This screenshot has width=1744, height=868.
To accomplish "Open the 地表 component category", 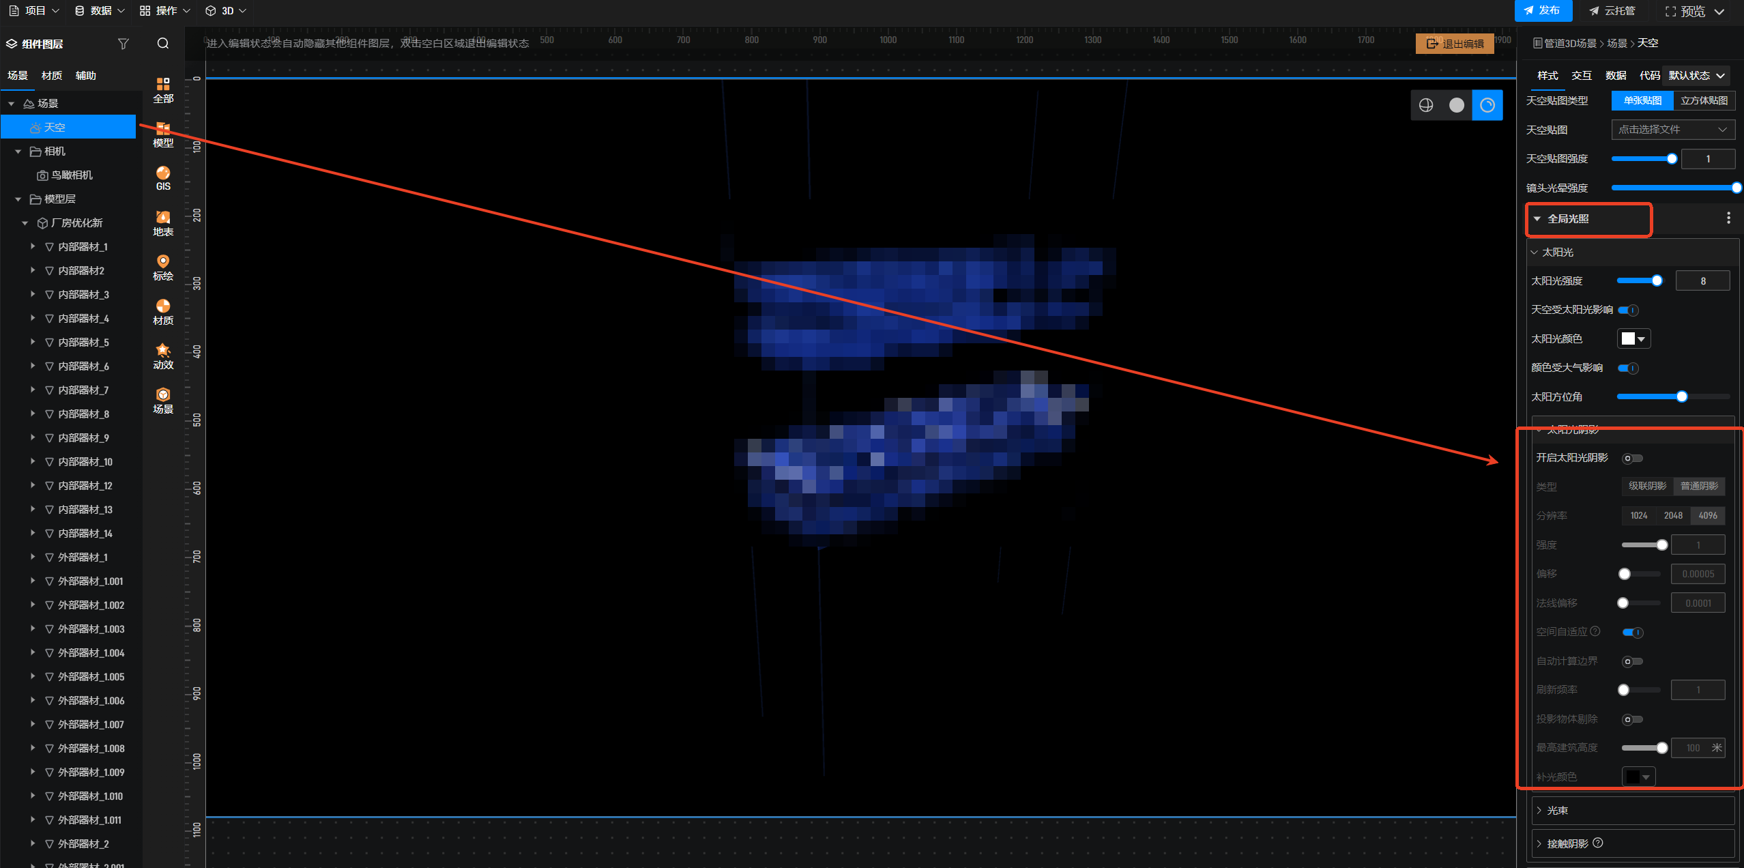I will (163, 222).
